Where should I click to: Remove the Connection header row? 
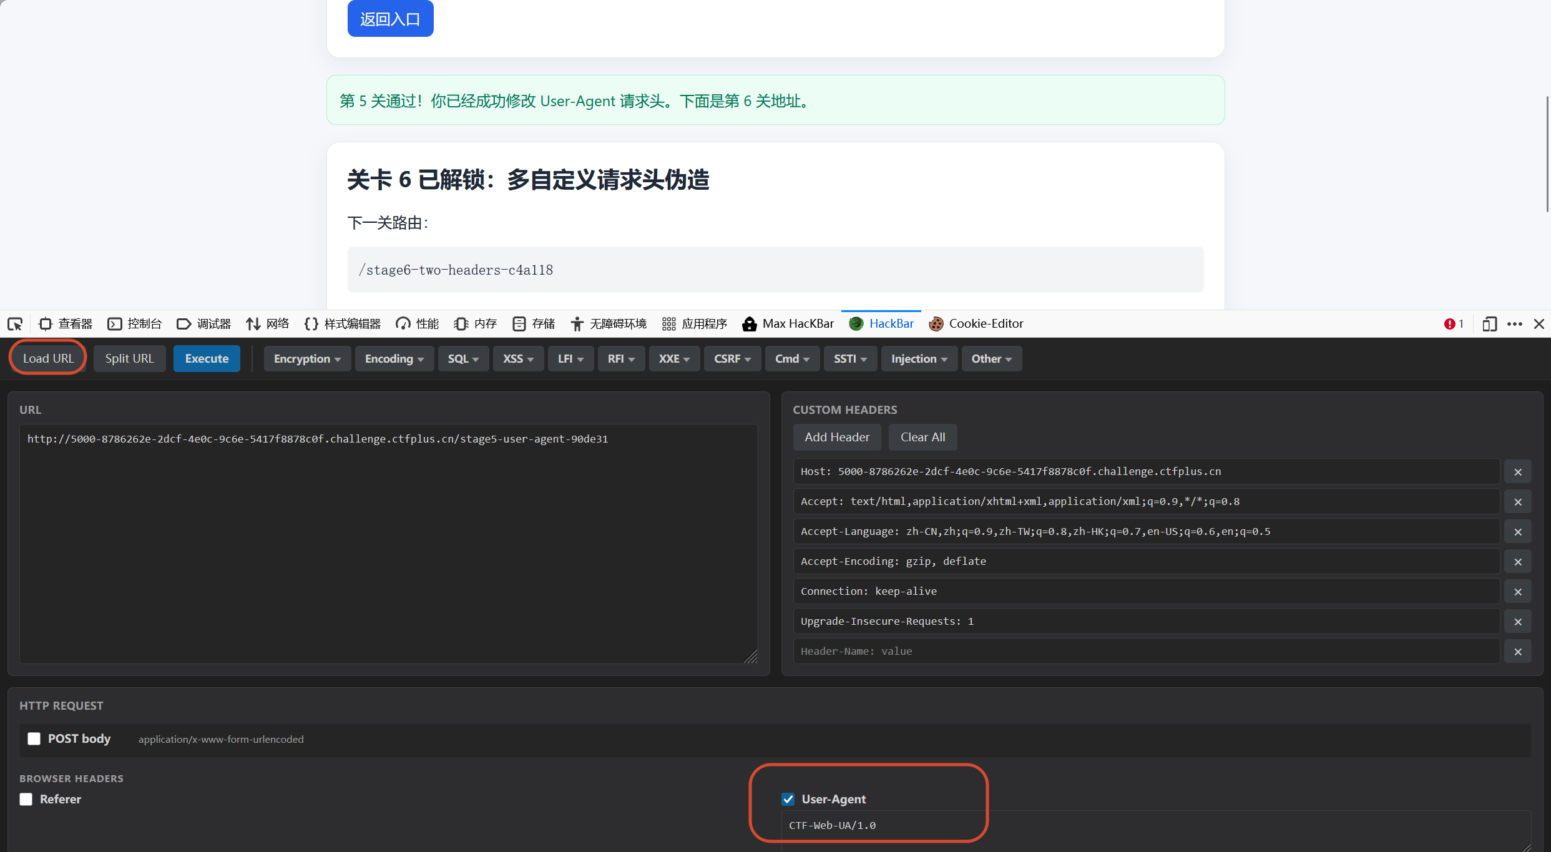coord(1517,592)
